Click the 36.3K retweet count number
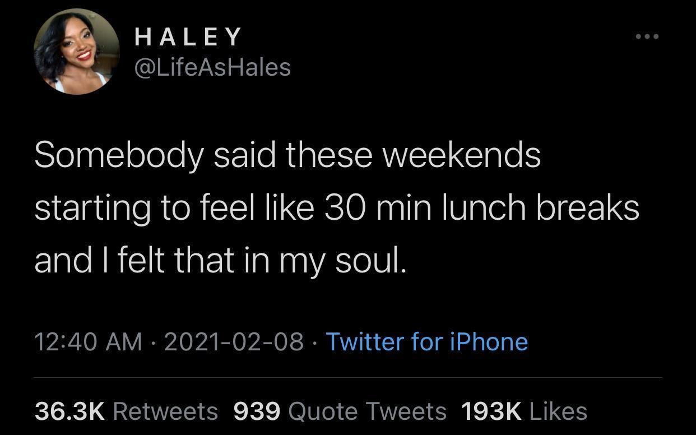Viewport: 696px width, 435px height. 69,411
